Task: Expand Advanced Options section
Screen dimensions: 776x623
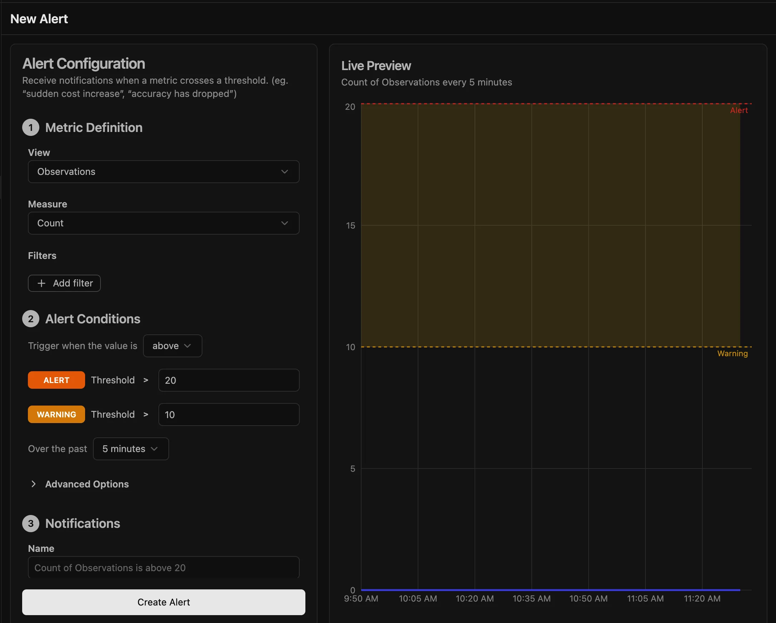Action: coord(80,484)
